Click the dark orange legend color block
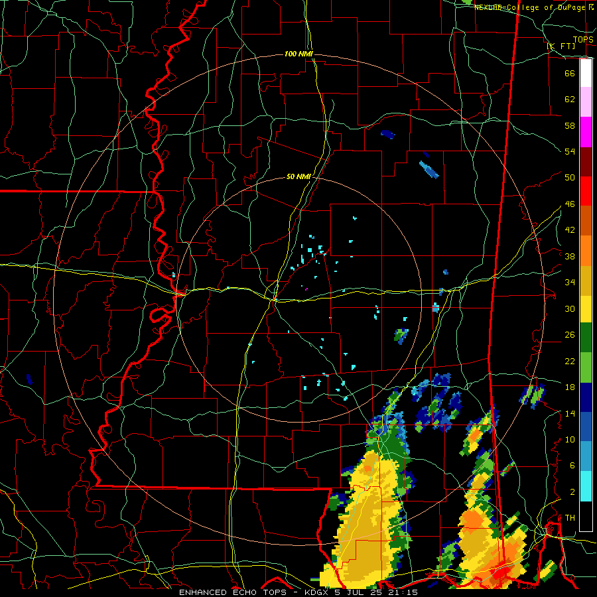597x597 pixels. click(586, 221)
